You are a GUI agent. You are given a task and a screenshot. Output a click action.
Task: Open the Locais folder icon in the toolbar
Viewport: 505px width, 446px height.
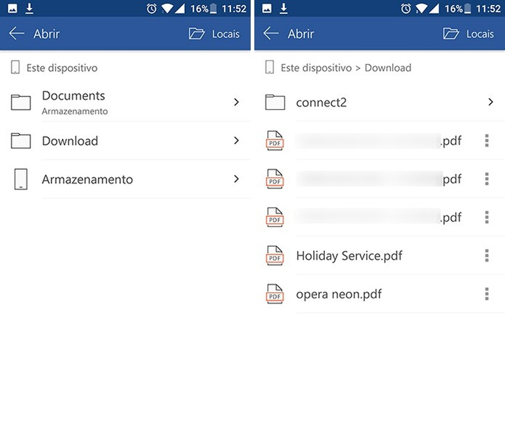pos(197,33)
